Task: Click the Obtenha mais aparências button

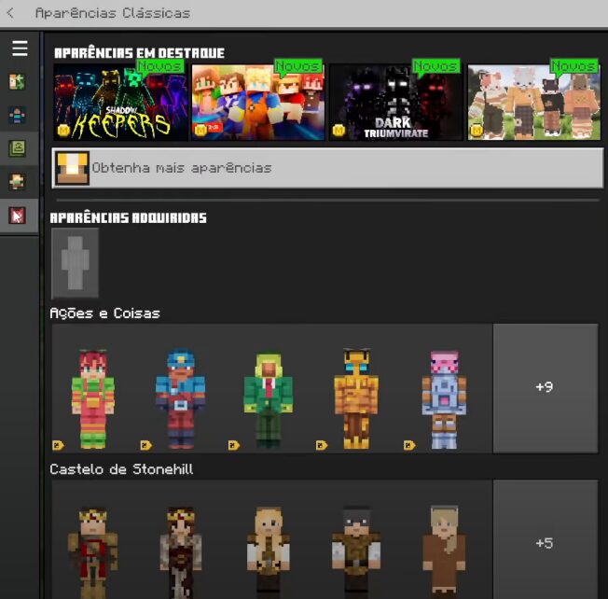Action: tap(327, 168)
